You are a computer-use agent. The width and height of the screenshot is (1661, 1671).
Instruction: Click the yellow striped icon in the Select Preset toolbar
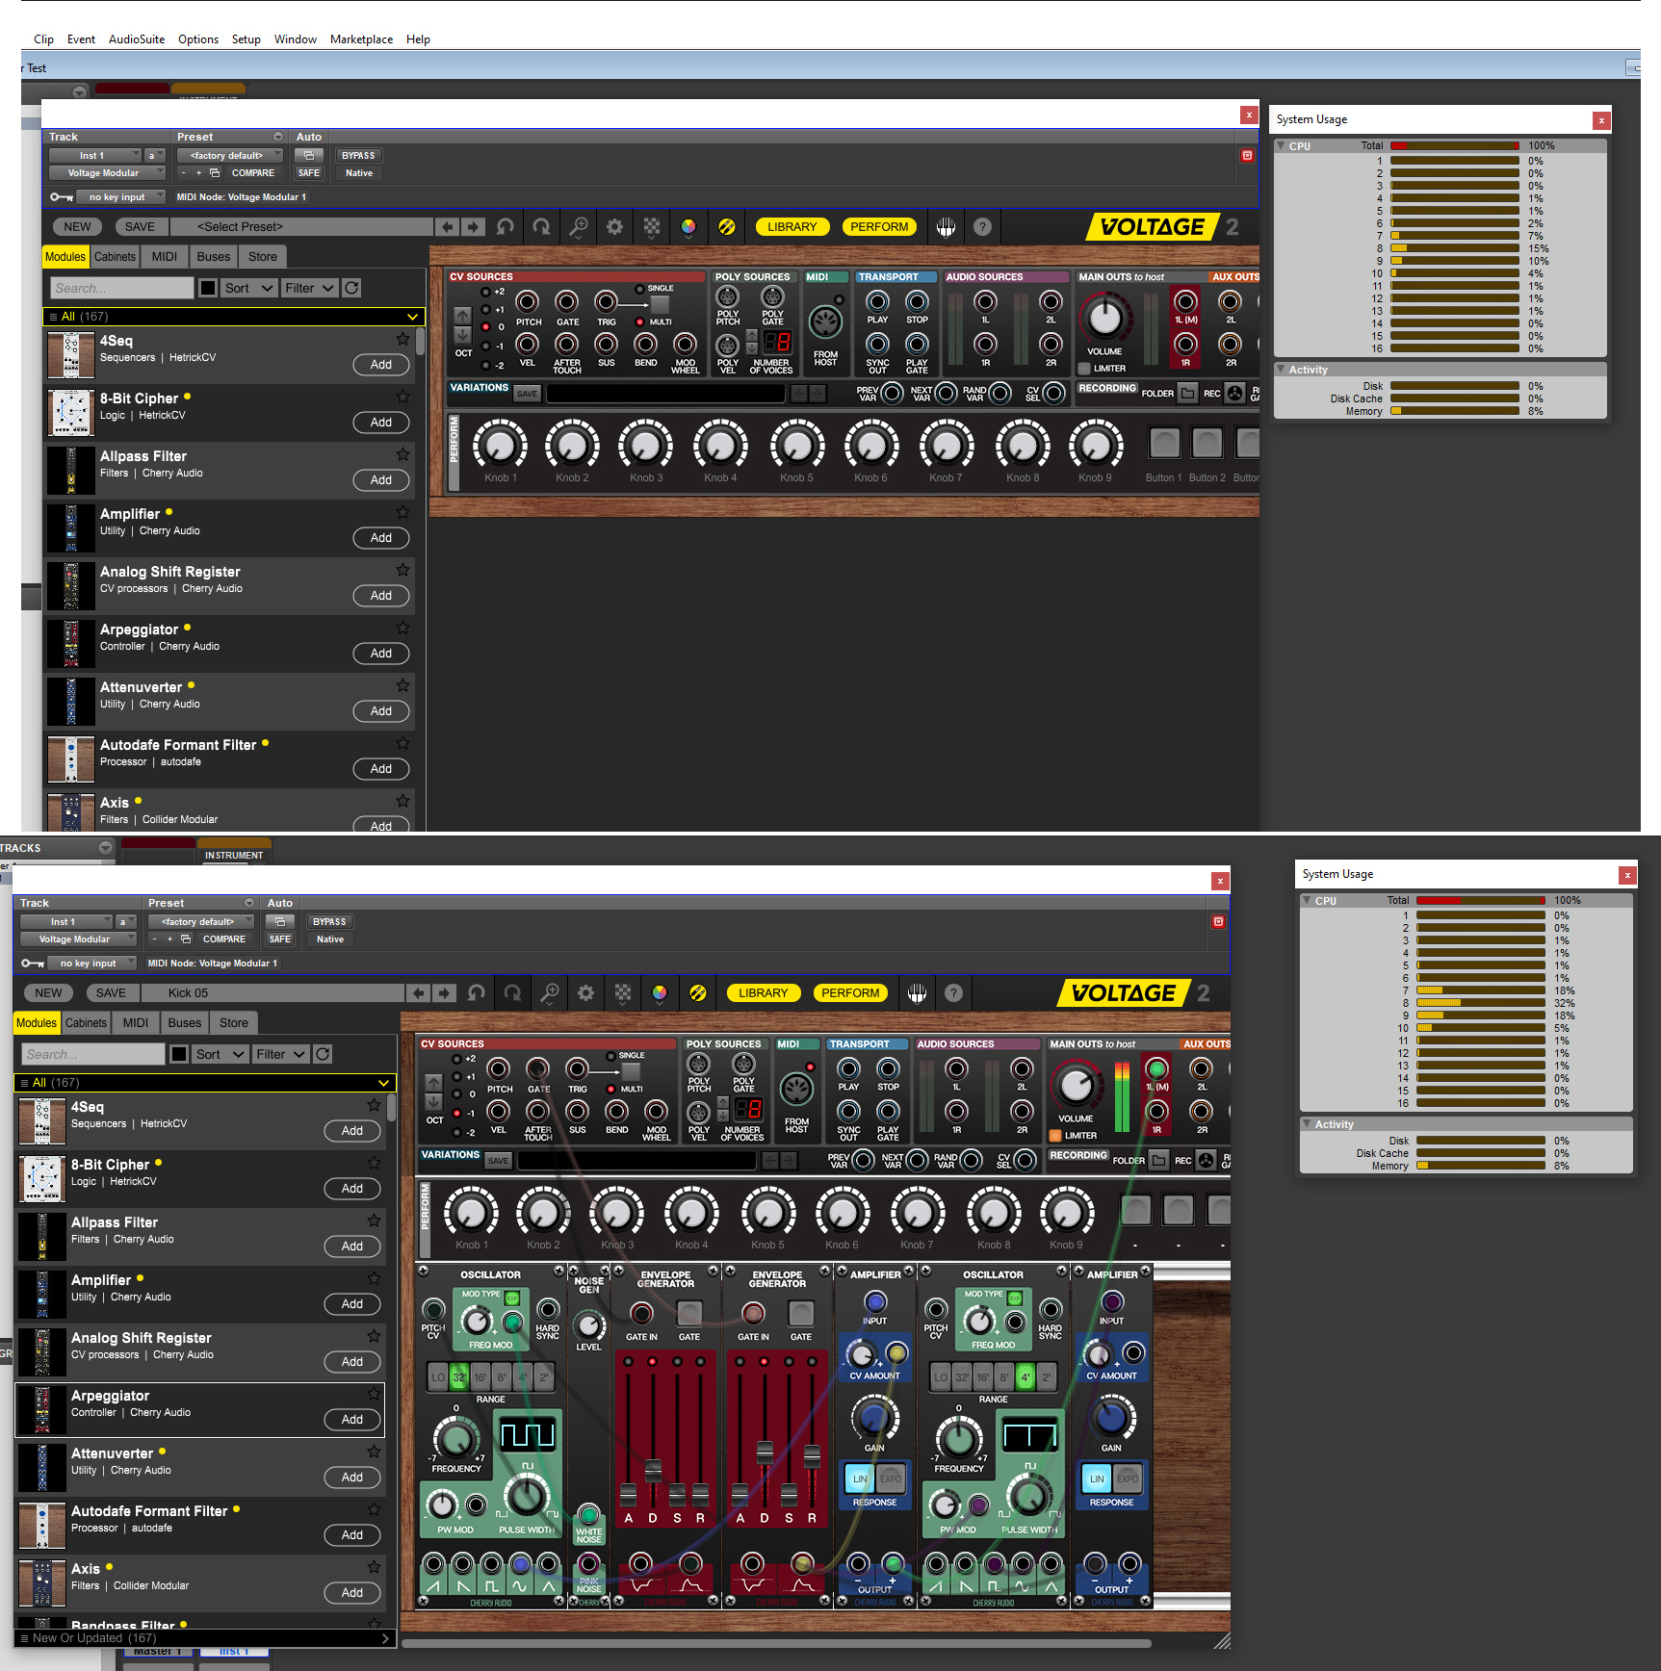coord(727,226)
